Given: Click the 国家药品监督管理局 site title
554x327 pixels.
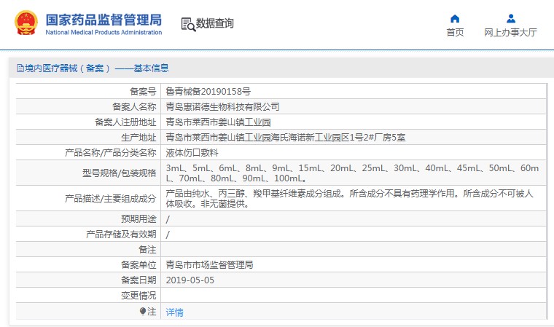Looking at the screenshot, I should [x=104, y=20].
